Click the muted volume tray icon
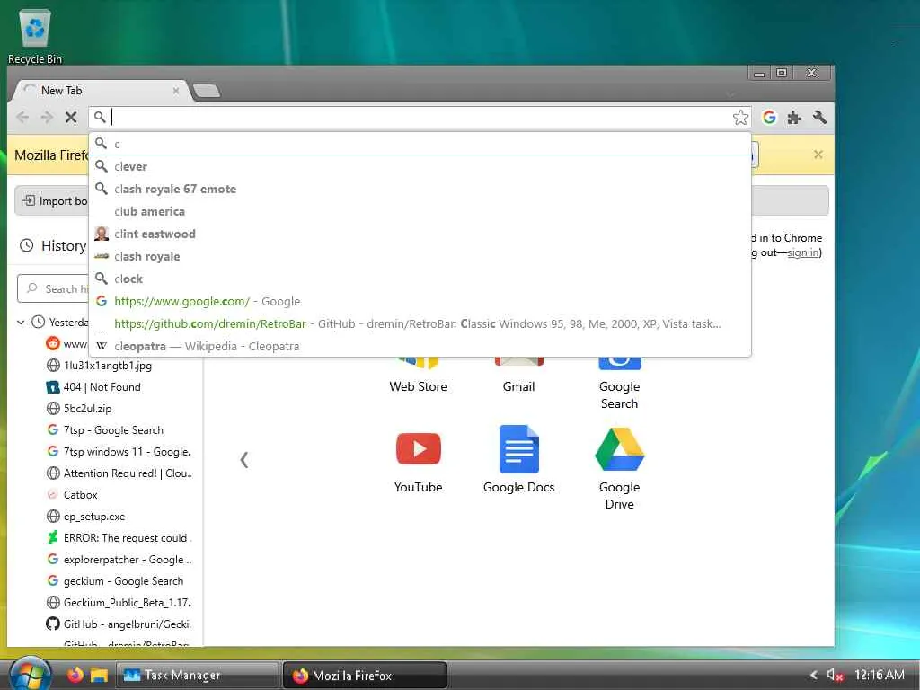Viewport: 920px width, 690px height. point(835,675)
